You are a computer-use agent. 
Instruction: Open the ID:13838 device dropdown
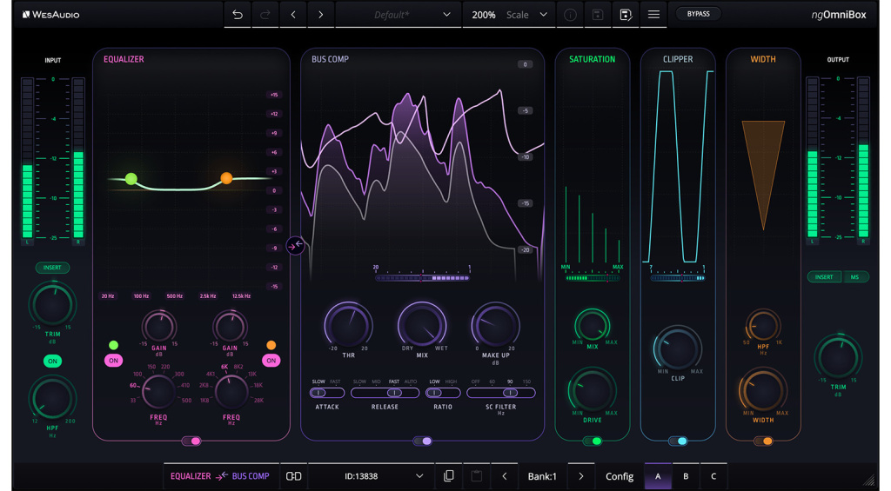[371, 476]
